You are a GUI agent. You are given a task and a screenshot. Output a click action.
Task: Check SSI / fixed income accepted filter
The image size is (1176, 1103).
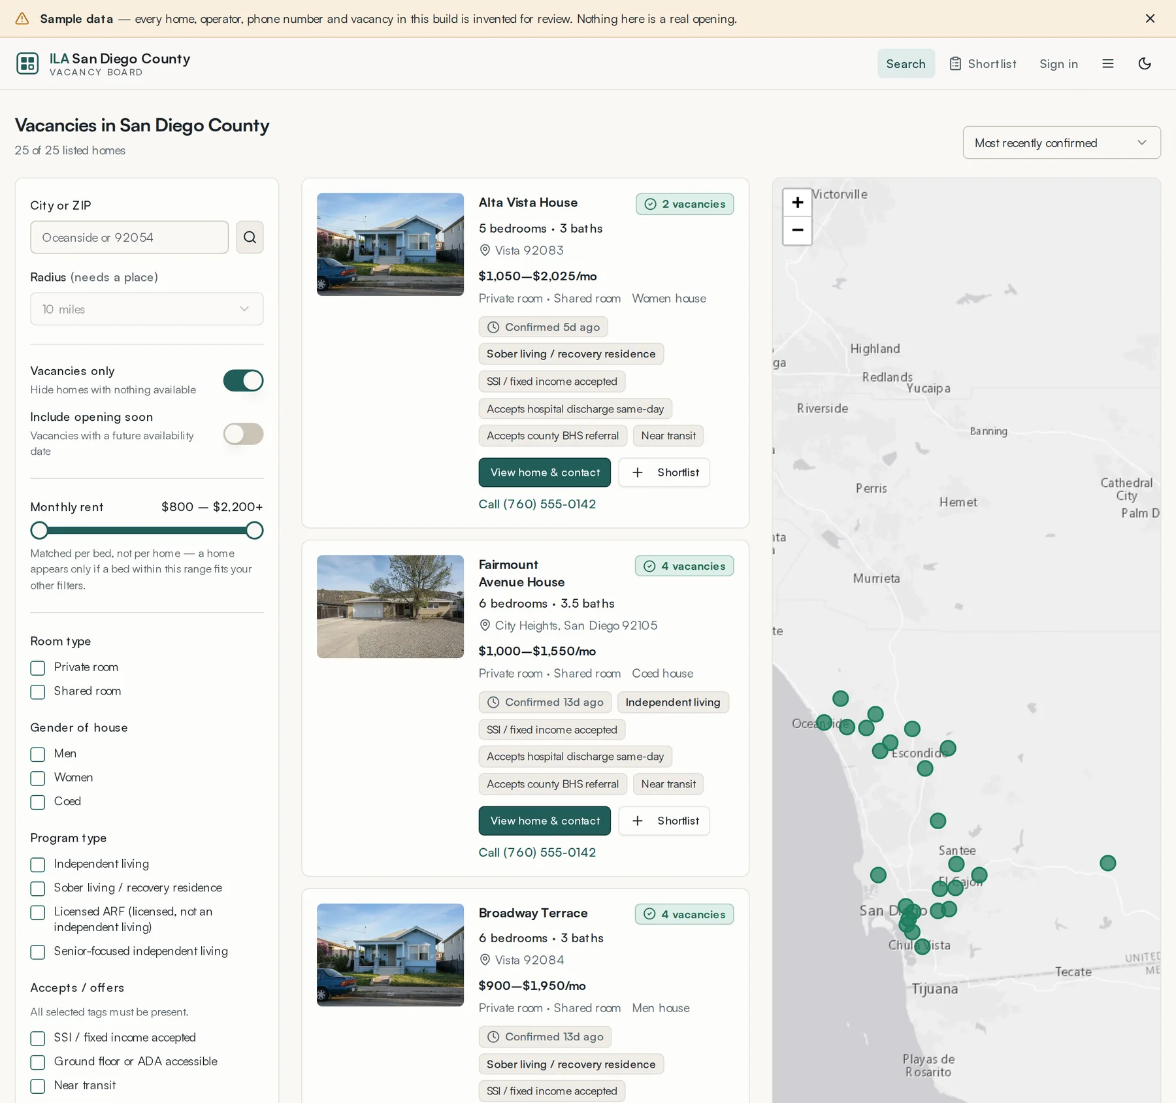38,1038
